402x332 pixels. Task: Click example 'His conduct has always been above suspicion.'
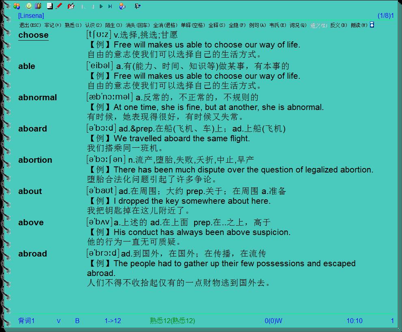(202, 232)
